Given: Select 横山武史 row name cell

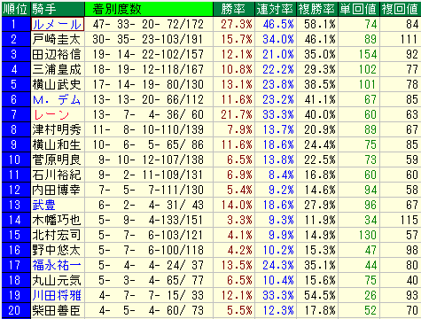Looking at the screenshot, I should [58, 84].
